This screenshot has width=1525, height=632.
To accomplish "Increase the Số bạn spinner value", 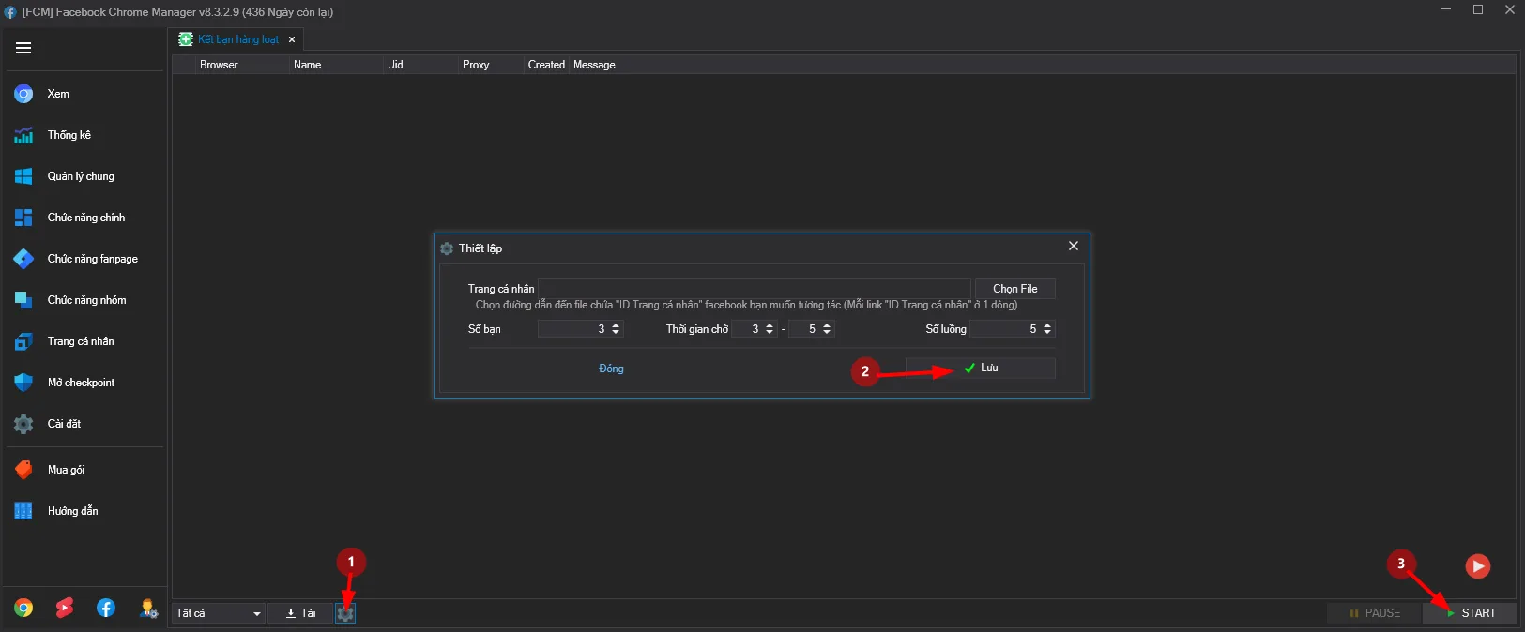I will pyautogui.click(x=616, y=325).
